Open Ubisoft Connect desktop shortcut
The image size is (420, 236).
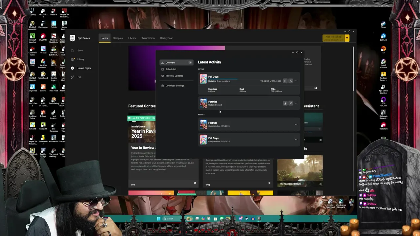[x=383, y=63]
